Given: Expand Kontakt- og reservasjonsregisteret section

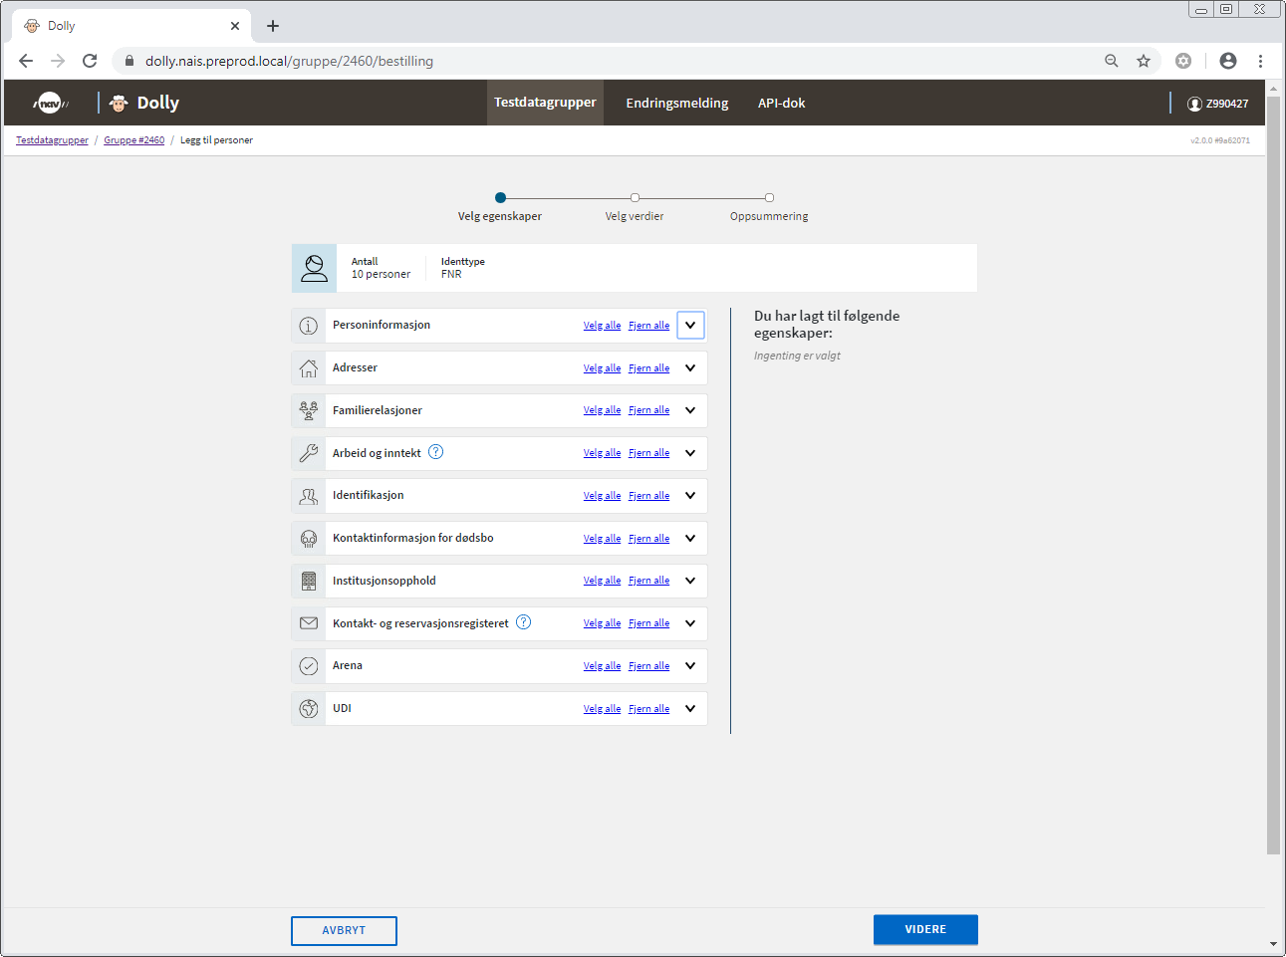Looking at the screenshot, I should [x=690, y=623].
